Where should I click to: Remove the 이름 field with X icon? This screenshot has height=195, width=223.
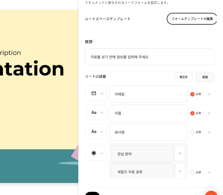pyautogui.click(x=209, y=113)
